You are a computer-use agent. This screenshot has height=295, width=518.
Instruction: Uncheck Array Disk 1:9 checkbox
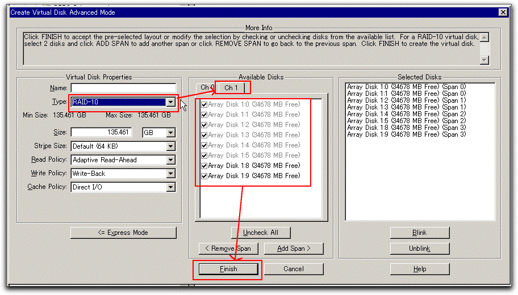204,176
